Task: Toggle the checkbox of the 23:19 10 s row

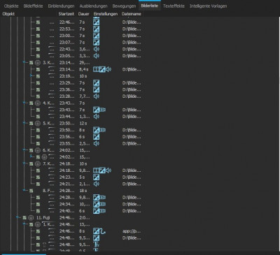Action: 38,76
